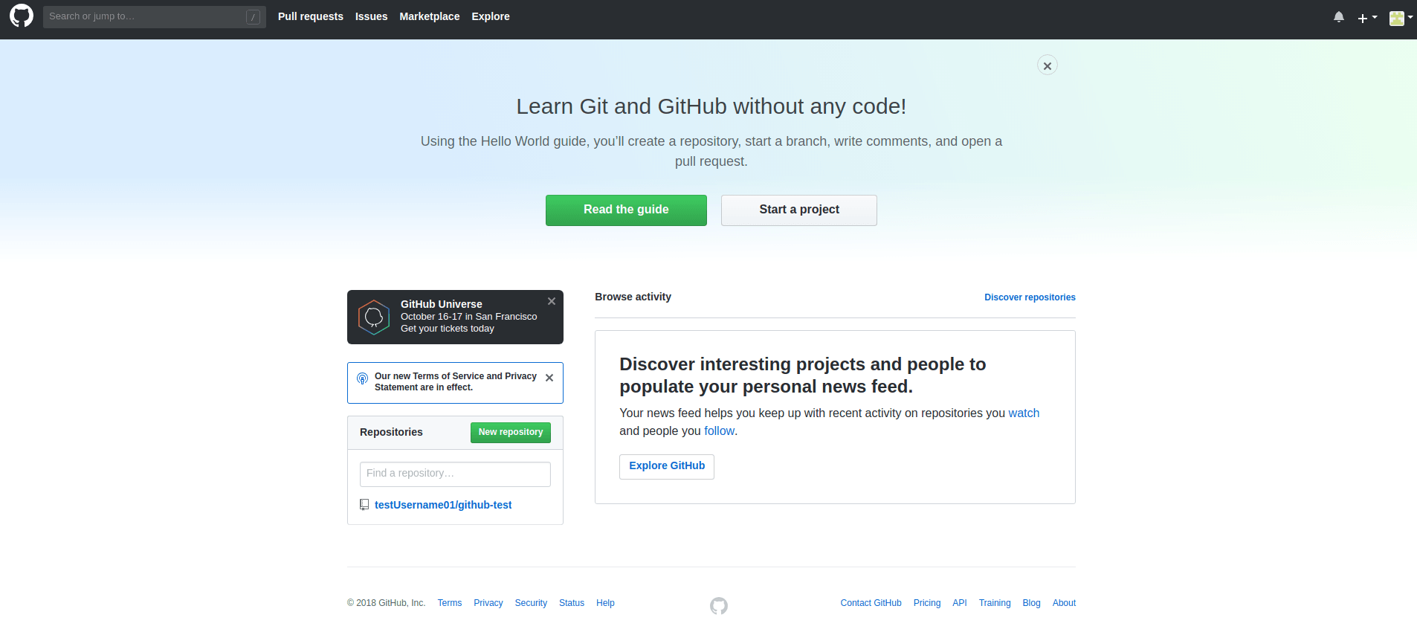This screenshot has width=1417, height=632.
Task: Open the GitHub Octocat home logo
Action: pos(22,16)
